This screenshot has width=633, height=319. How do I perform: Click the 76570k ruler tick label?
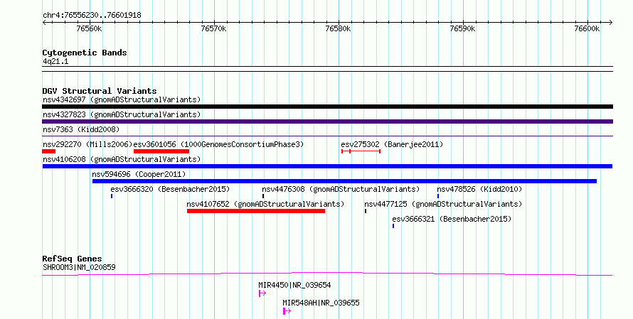(x=213, y=29)
